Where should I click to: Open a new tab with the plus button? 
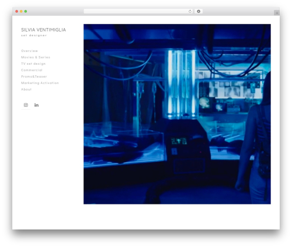277,13
